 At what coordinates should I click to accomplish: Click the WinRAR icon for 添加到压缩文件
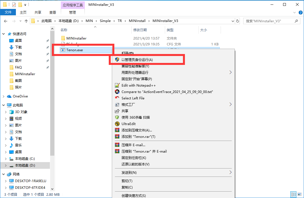point(117,130)
